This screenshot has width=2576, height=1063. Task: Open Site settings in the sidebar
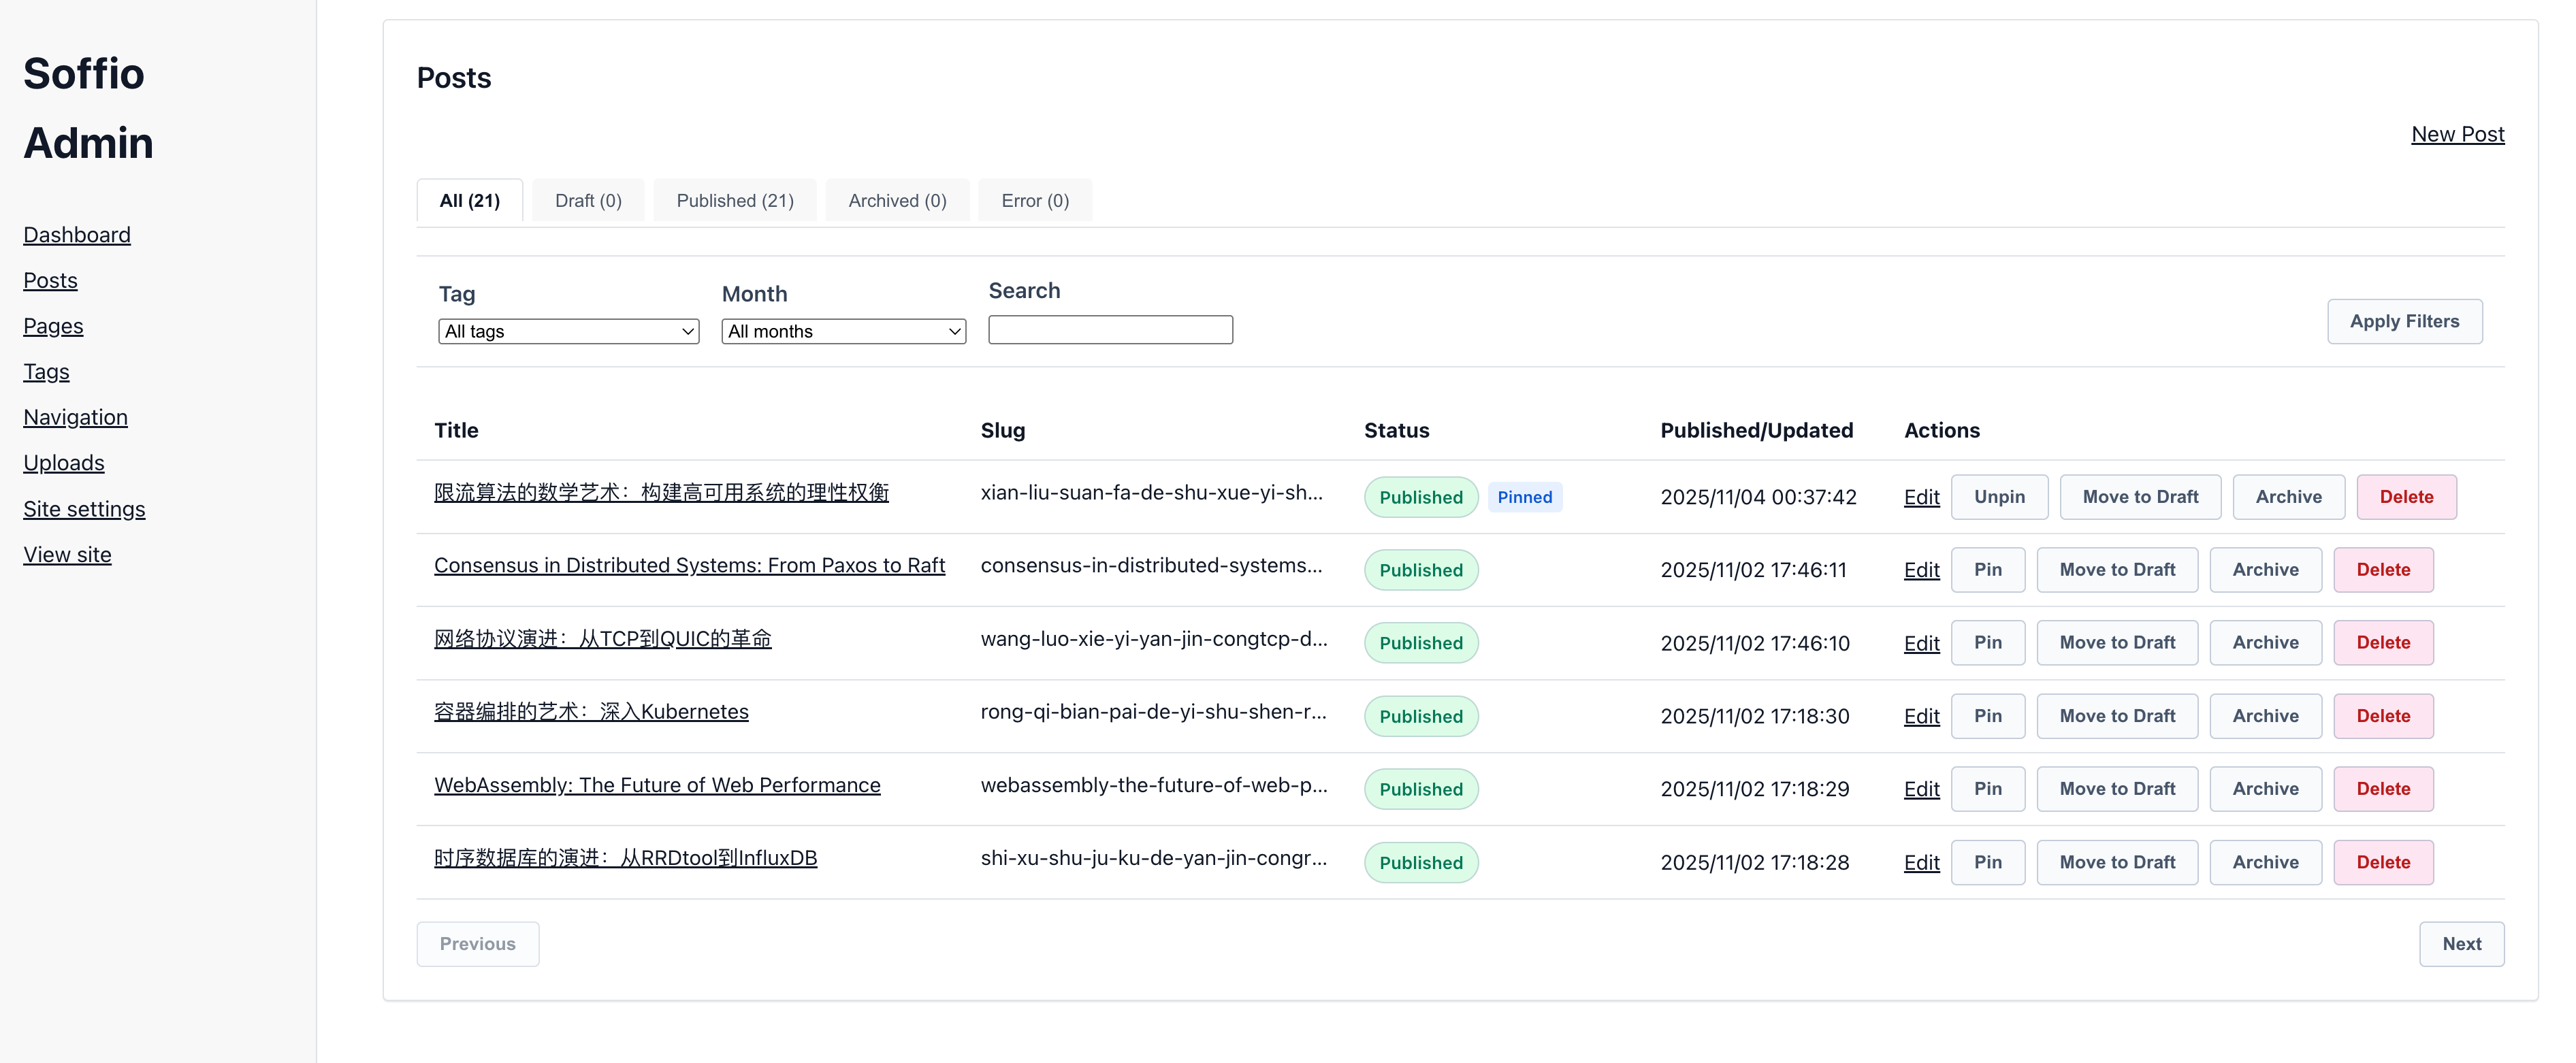84,509
